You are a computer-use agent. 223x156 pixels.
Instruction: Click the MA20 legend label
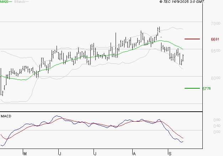[4, 2]
